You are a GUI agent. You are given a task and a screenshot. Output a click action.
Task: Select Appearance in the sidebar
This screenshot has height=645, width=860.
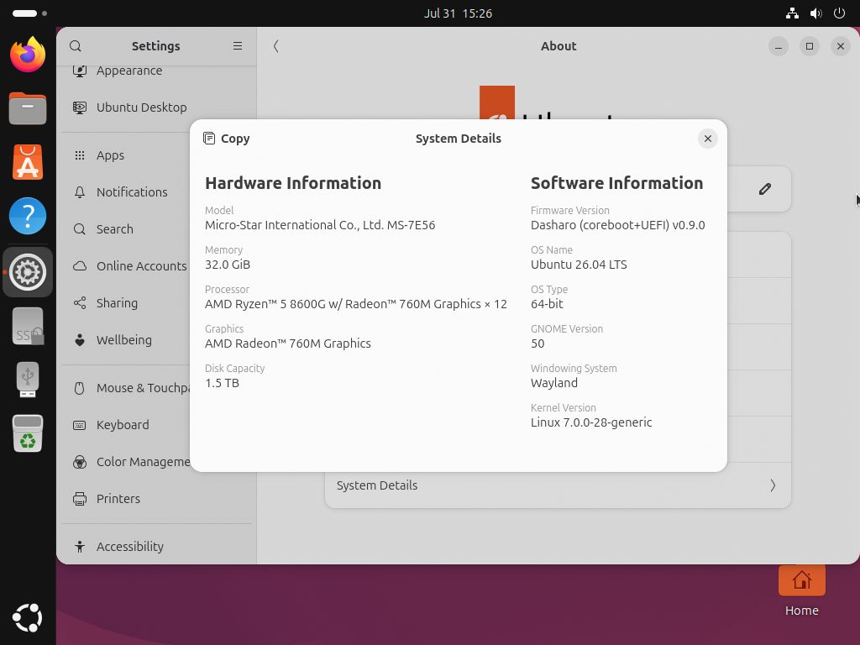click(x=156, y=71)
